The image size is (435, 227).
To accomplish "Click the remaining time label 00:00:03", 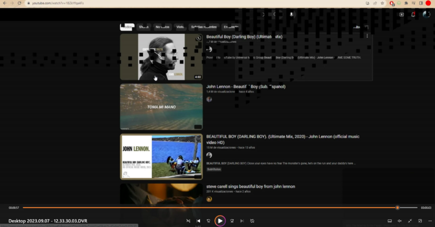I will [x=426, y=208].
